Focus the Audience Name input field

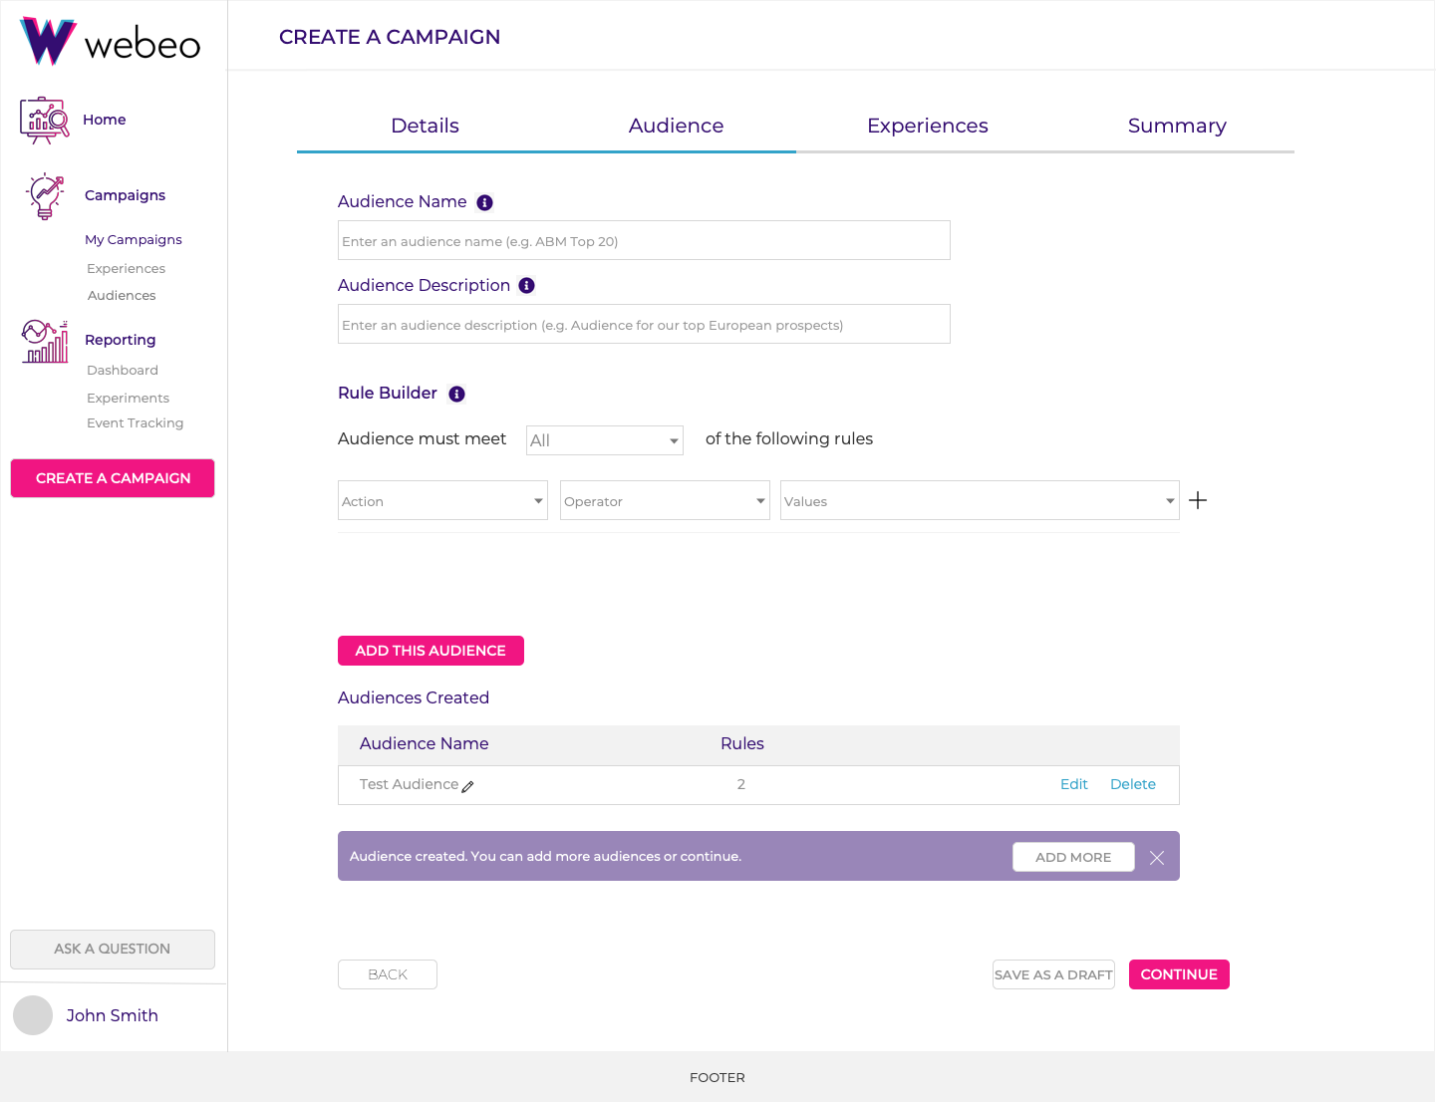pos(644,240)
